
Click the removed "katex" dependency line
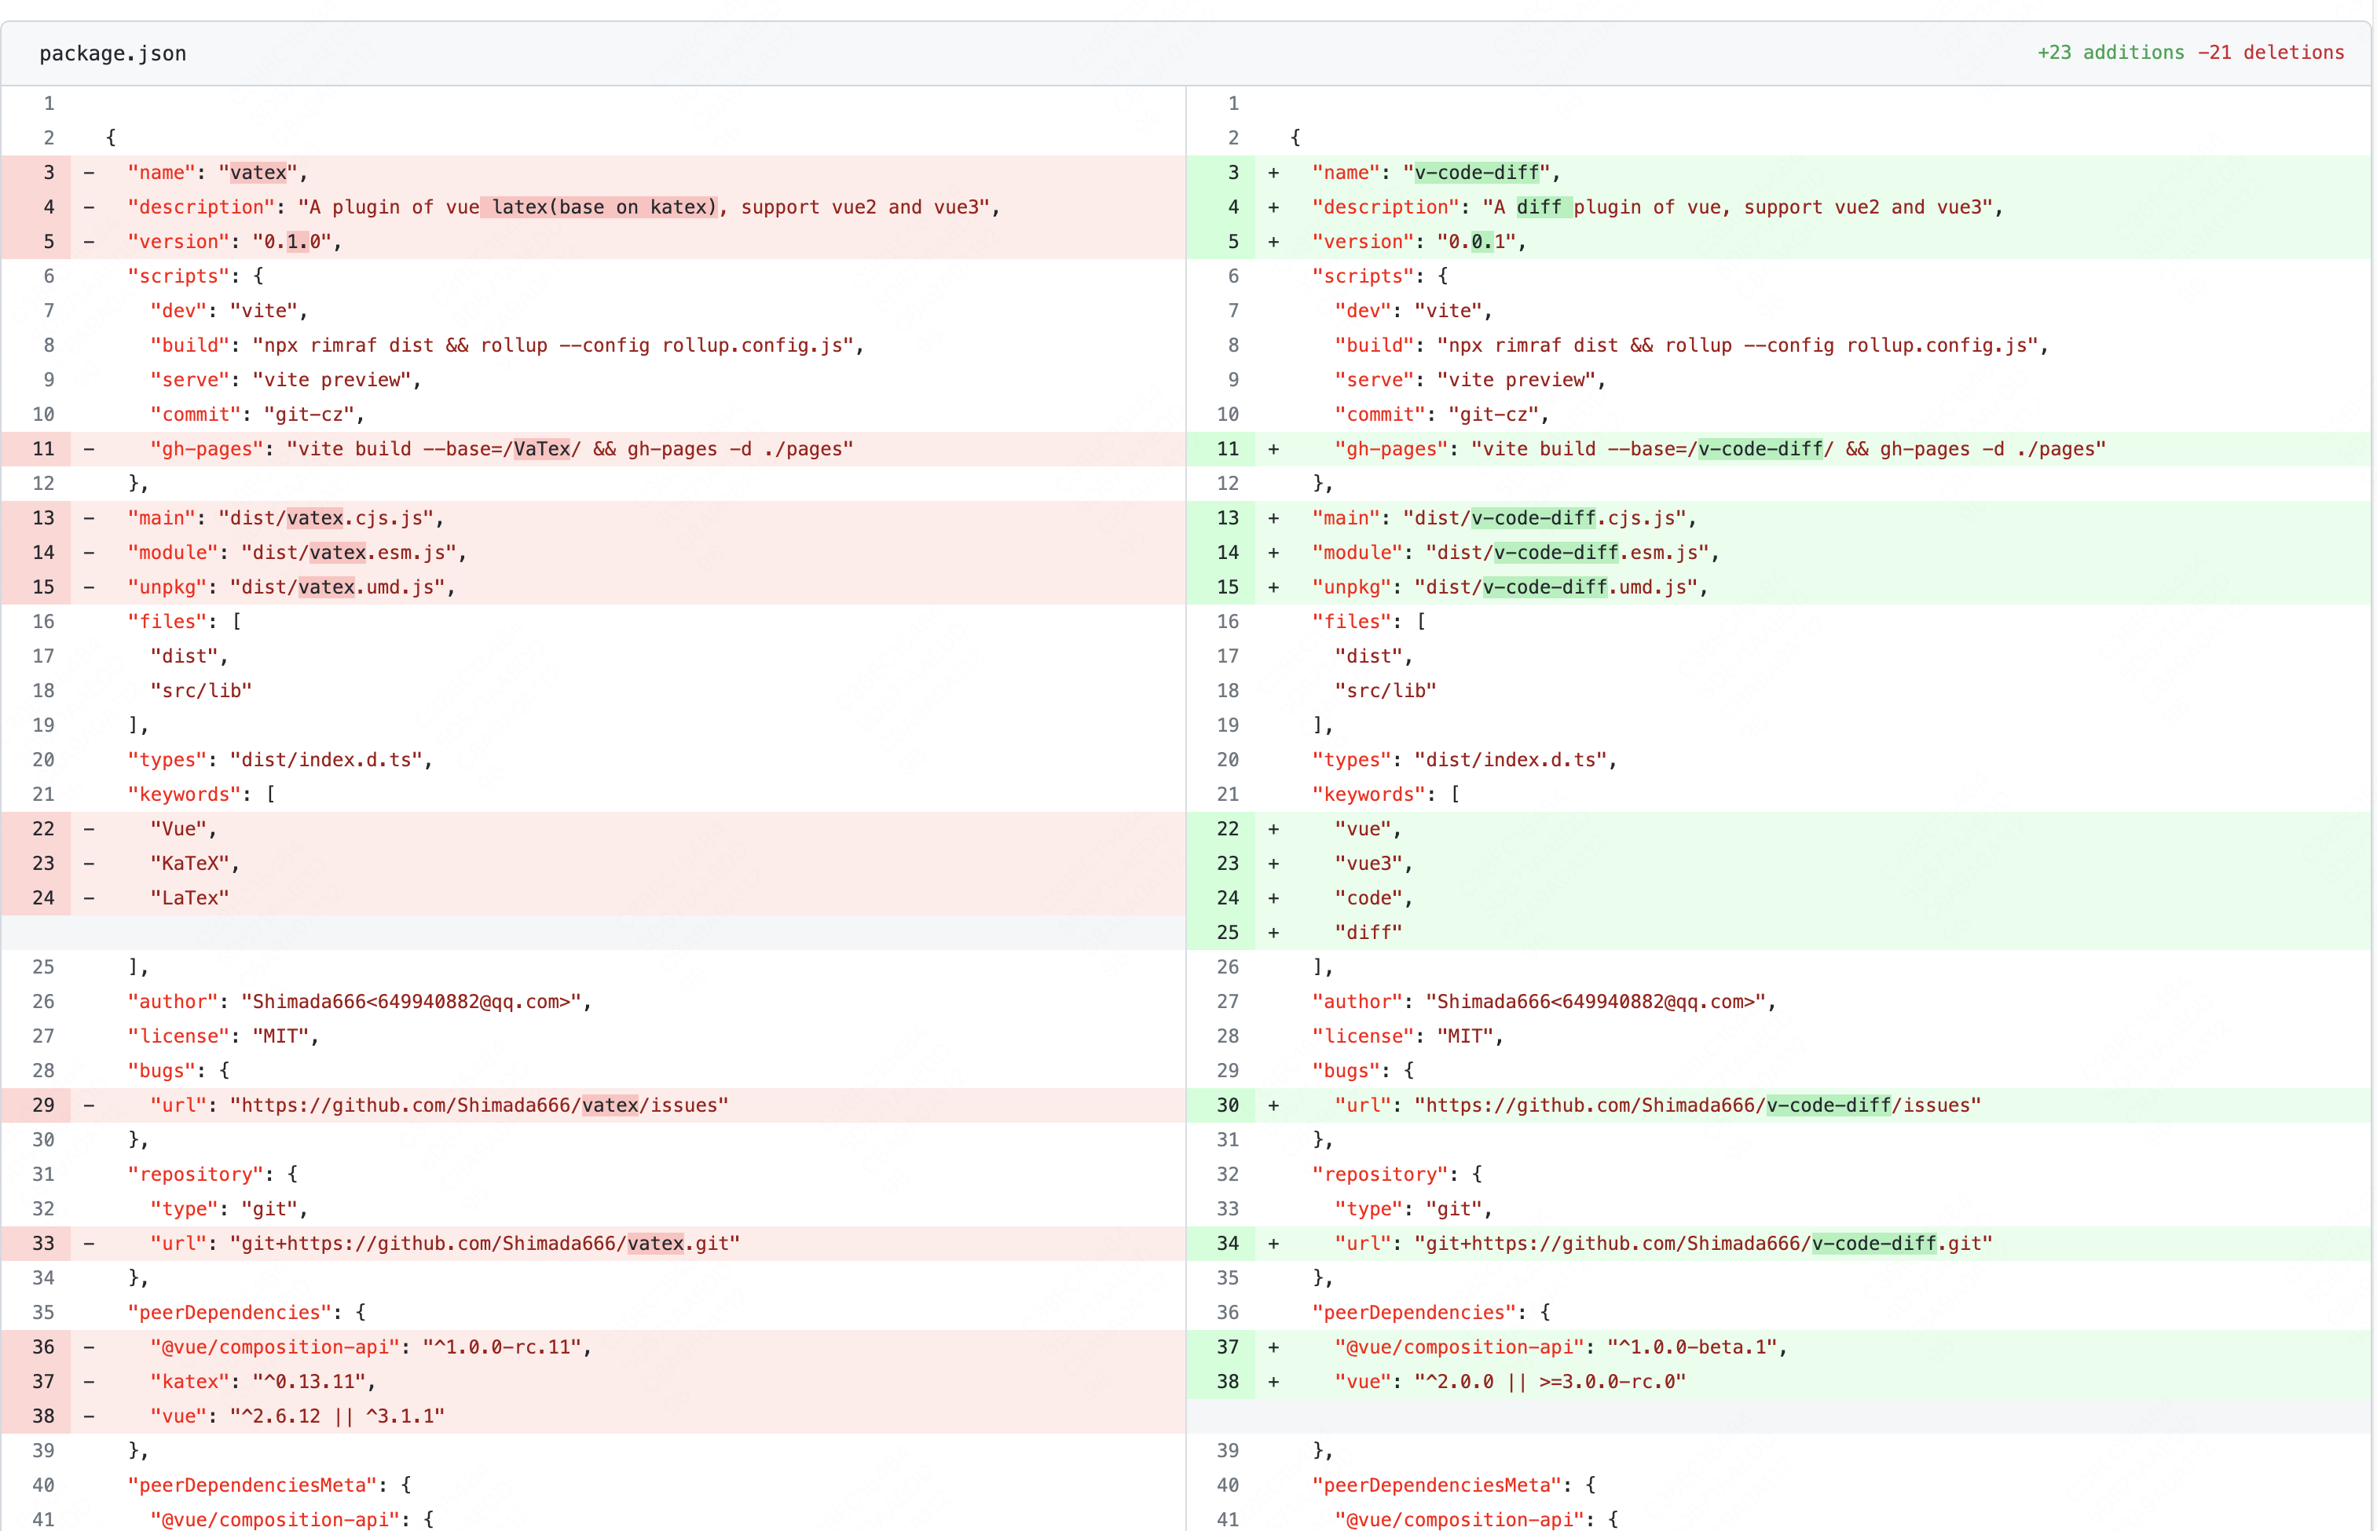point(262,1382)
